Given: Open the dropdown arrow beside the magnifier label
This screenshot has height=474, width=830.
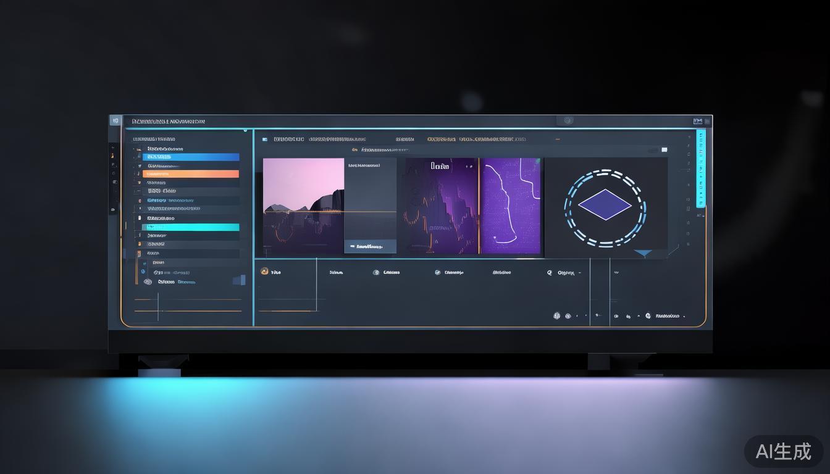Looking at the screenshot, I should pyautogui.click(x=581, y=273).
